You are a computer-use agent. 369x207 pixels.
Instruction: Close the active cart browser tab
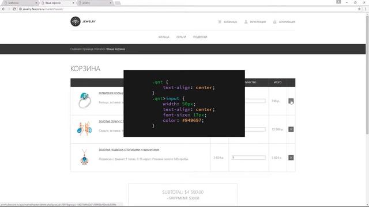(73, 3)
